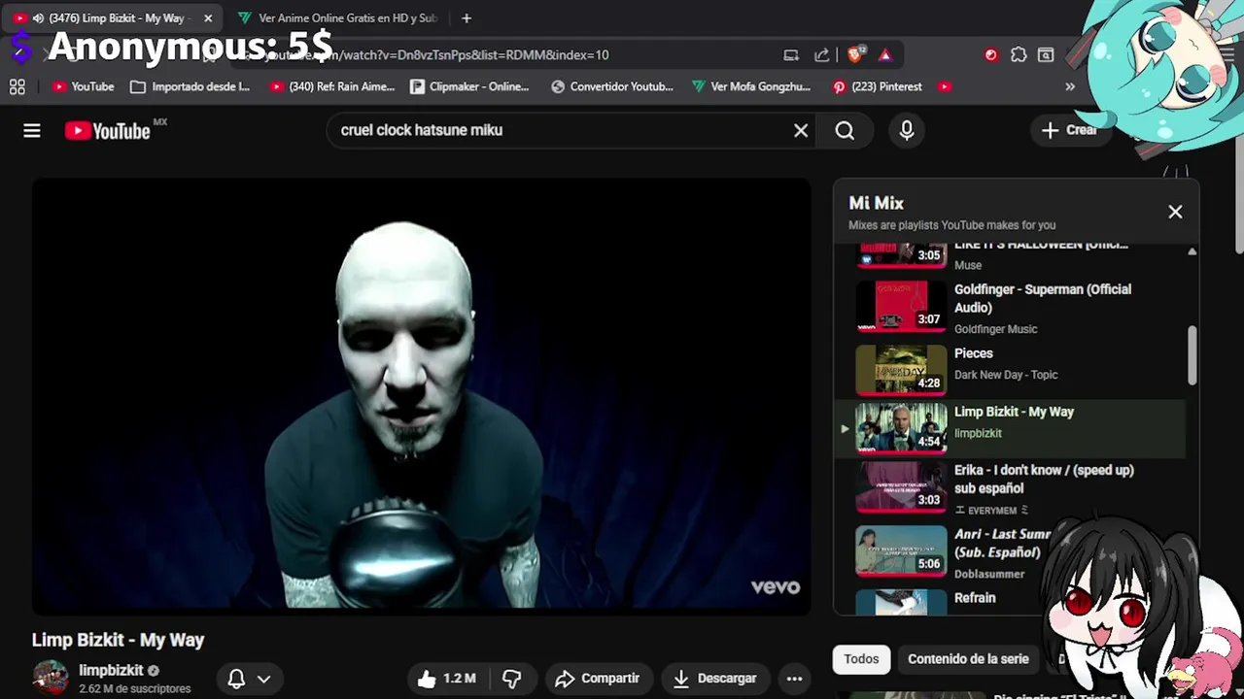Viewport: 1244px width, 699px height.
Task: Open Clipmaker - Online bookmark
Action: 469,86
